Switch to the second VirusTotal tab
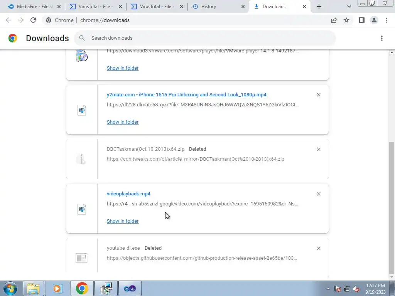The width and height of the screenshot is (395, 296). tap(157, 7)
